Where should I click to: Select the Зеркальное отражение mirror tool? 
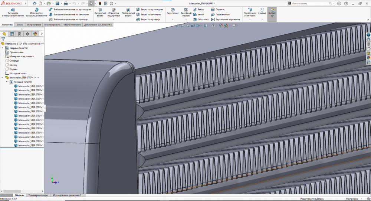[226, 19]
